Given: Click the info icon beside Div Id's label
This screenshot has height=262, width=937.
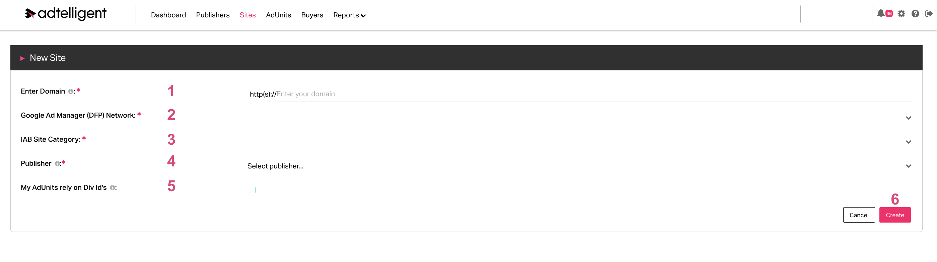Looking at the screenshot, I should click(x=113, y=187).
